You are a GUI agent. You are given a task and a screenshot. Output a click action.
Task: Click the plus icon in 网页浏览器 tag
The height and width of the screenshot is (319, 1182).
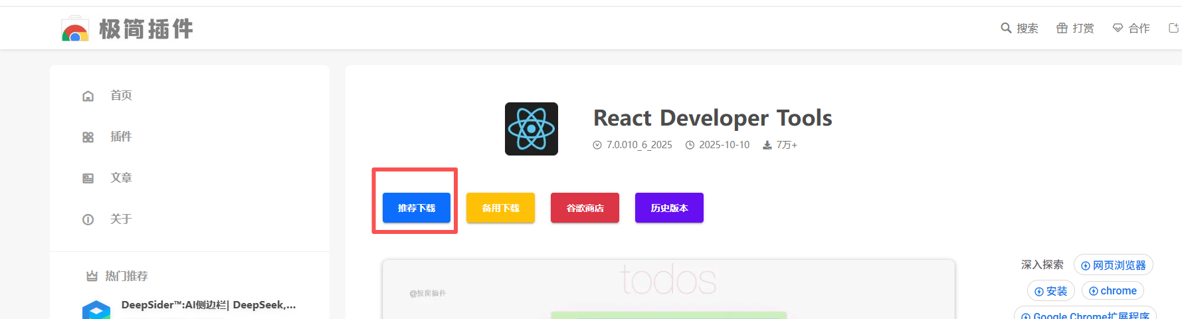[x=1086, y=266]
